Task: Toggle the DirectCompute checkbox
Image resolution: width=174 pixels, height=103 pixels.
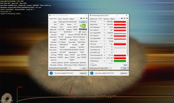Action: pos(71,63)
